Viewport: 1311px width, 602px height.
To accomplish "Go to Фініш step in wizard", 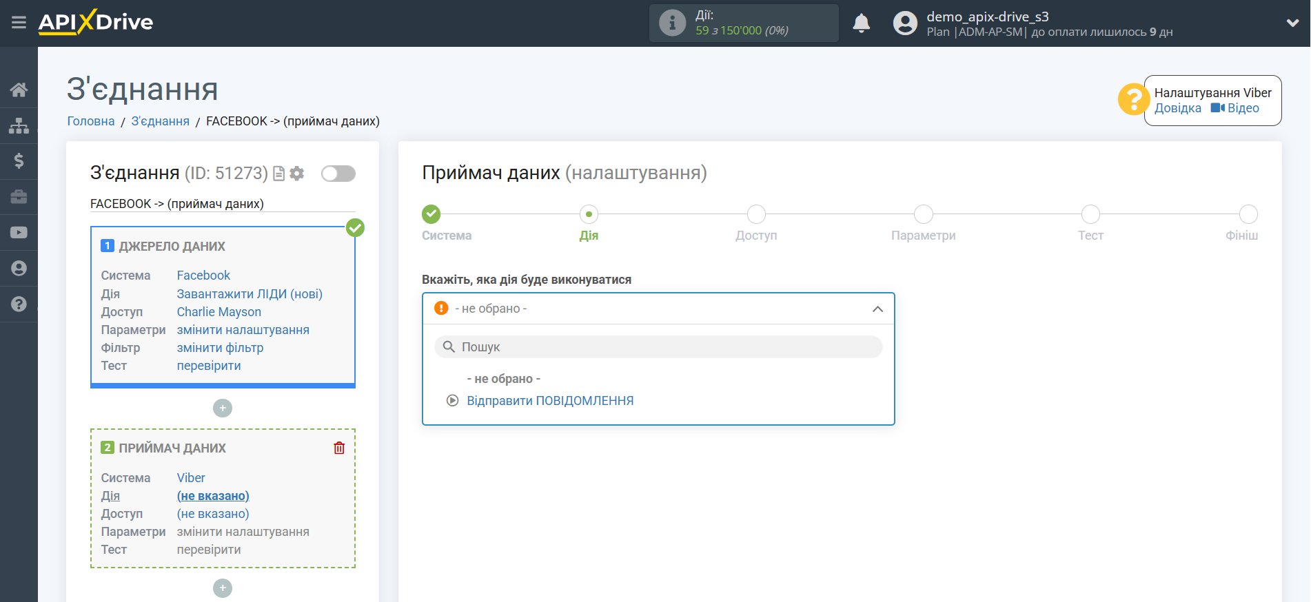I will [1248, 214].
